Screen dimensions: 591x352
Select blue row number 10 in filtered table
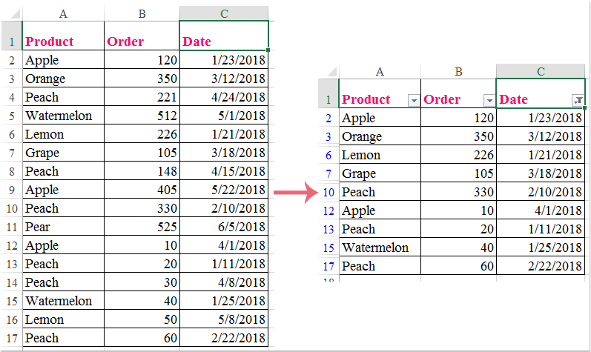[328, 192]
